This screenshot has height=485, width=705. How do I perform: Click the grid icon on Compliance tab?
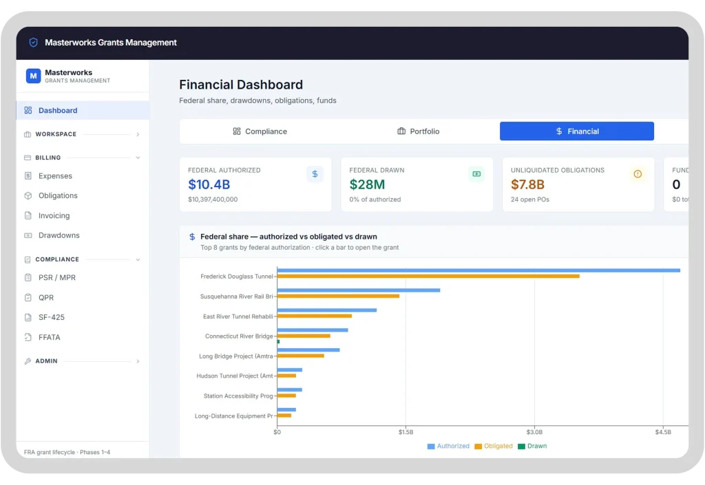pyautogui.click(x=237, y=131)
